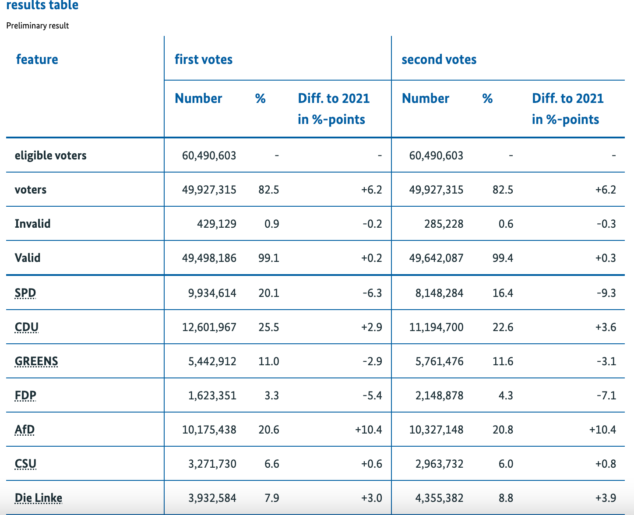Click the 'Preliminary result' caption
The image size is (634, 515).
point(38,25)
